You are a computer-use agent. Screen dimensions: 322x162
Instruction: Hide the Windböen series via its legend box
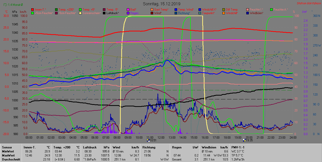248,13
